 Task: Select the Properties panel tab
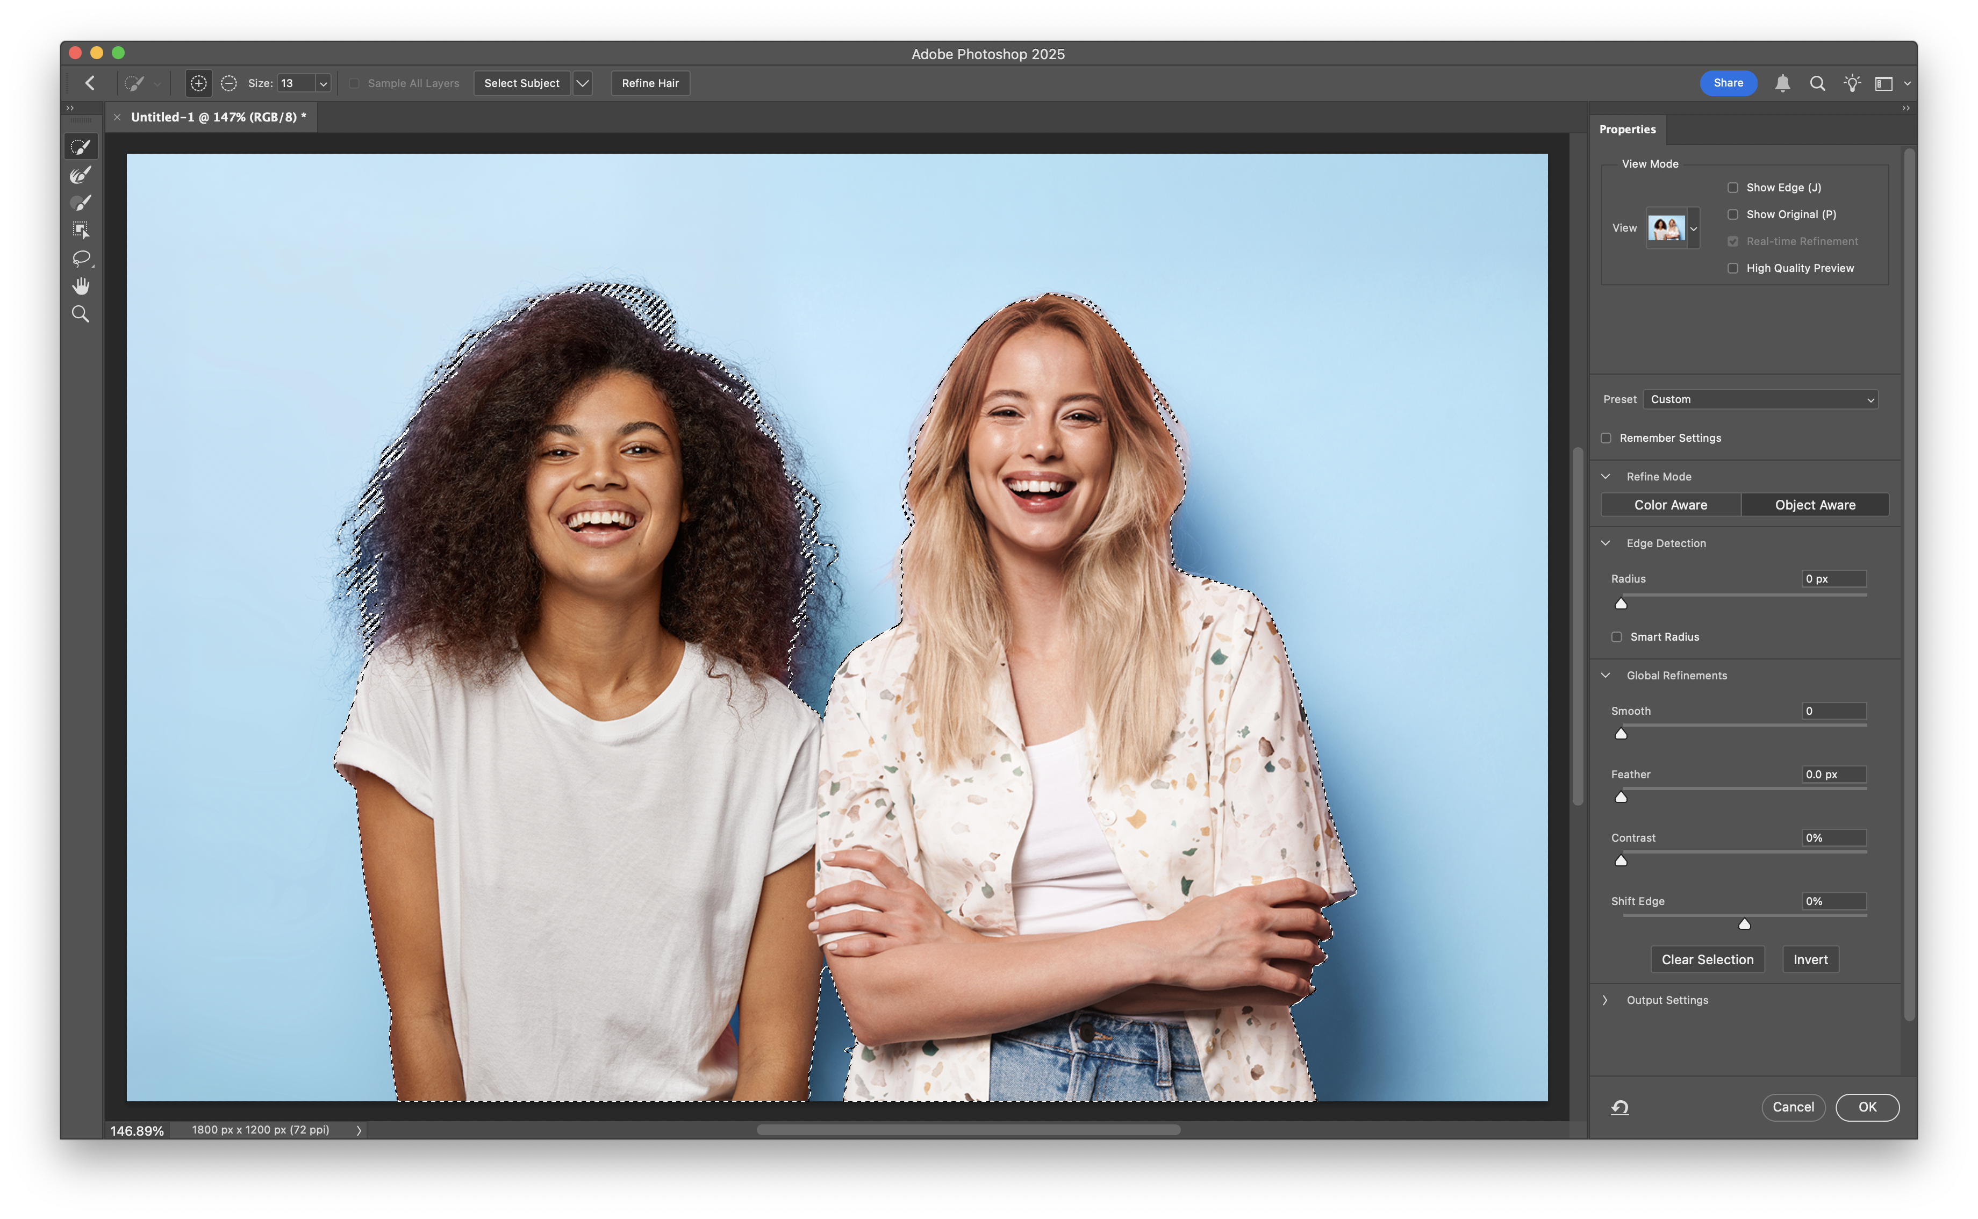[x=1628, y=129]
